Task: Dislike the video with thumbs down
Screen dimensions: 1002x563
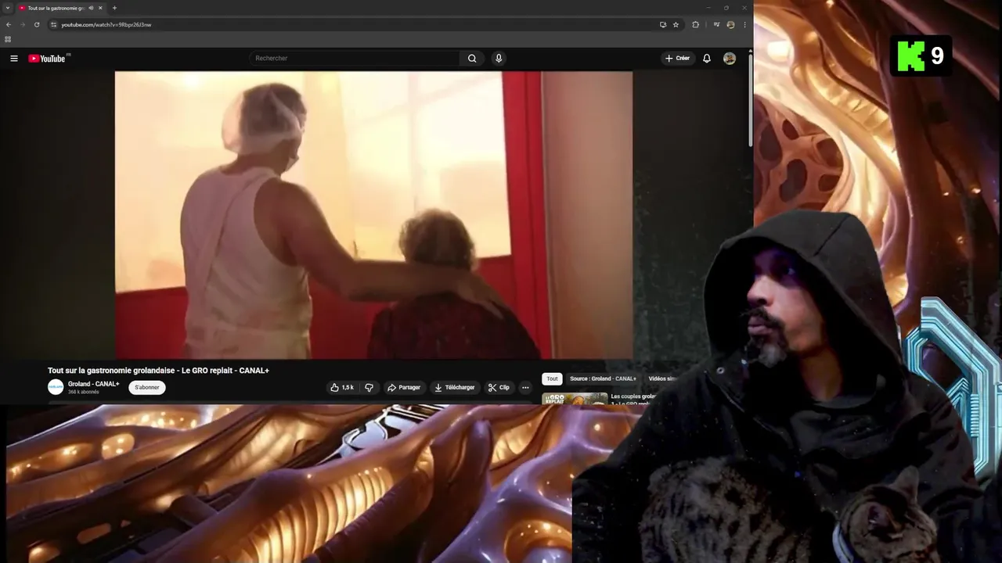Action: pyautogui.click(x=369, y=387)
